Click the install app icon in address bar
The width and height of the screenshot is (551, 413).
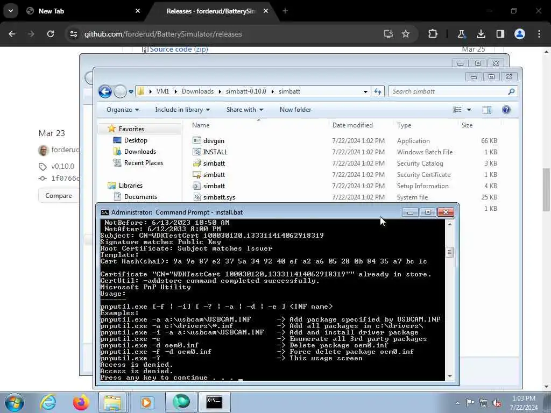tap(388, 34)
